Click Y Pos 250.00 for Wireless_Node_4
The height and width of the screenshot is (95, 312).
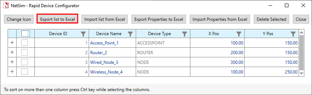tap(271, 72)
